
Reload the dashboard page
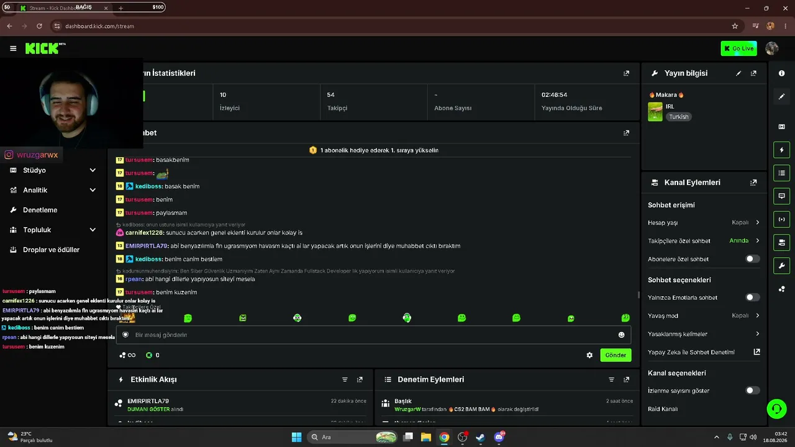point(39,26)
